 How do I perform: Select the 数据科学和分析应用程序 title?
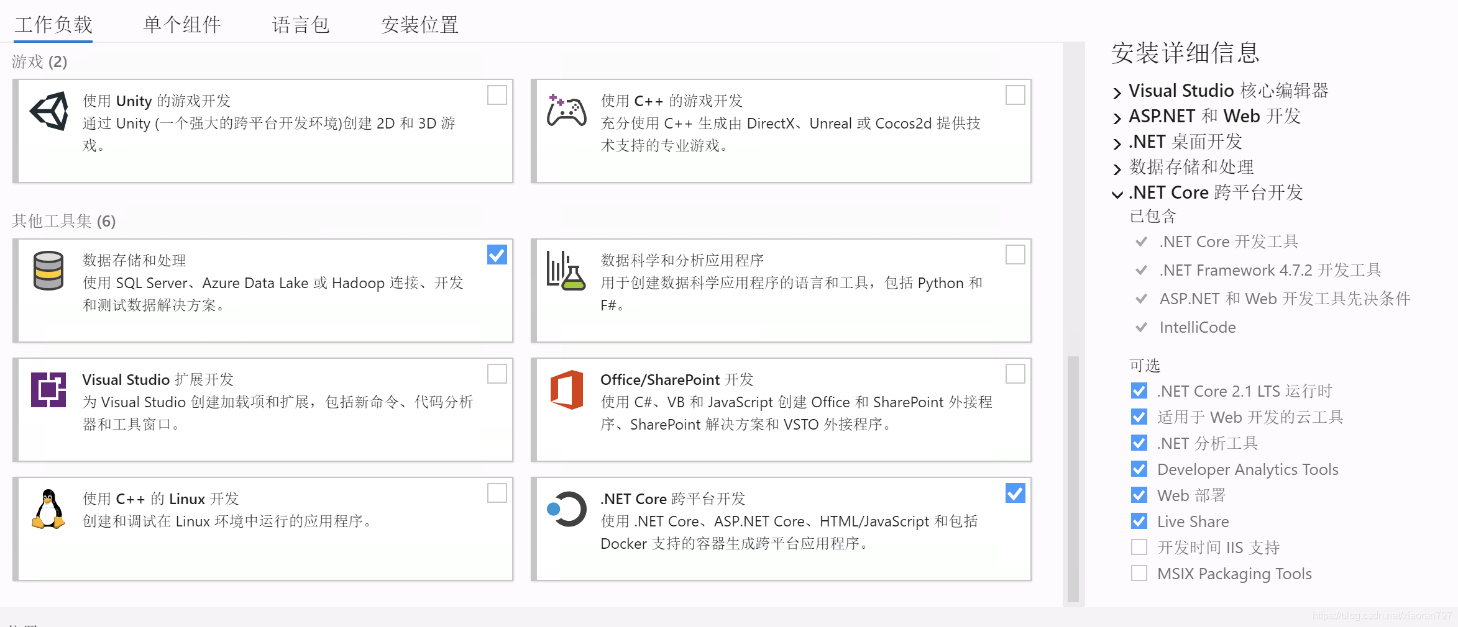coord(682,260)
